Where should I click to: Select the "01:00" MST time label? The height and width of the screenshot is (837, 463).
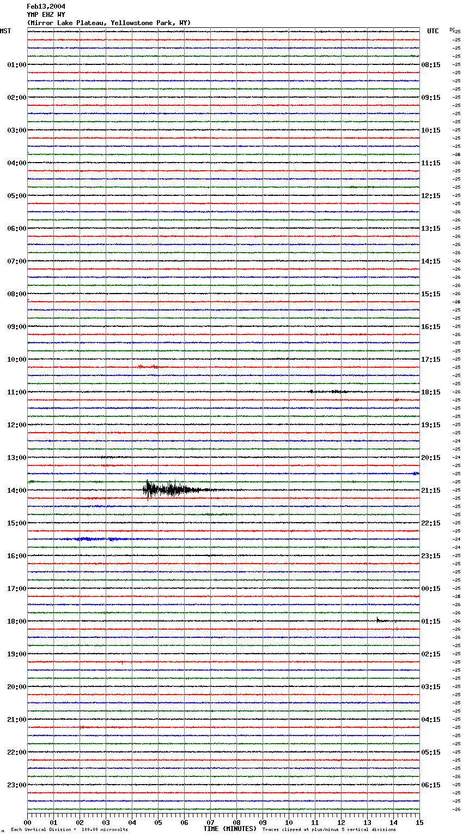pos(17,65)
